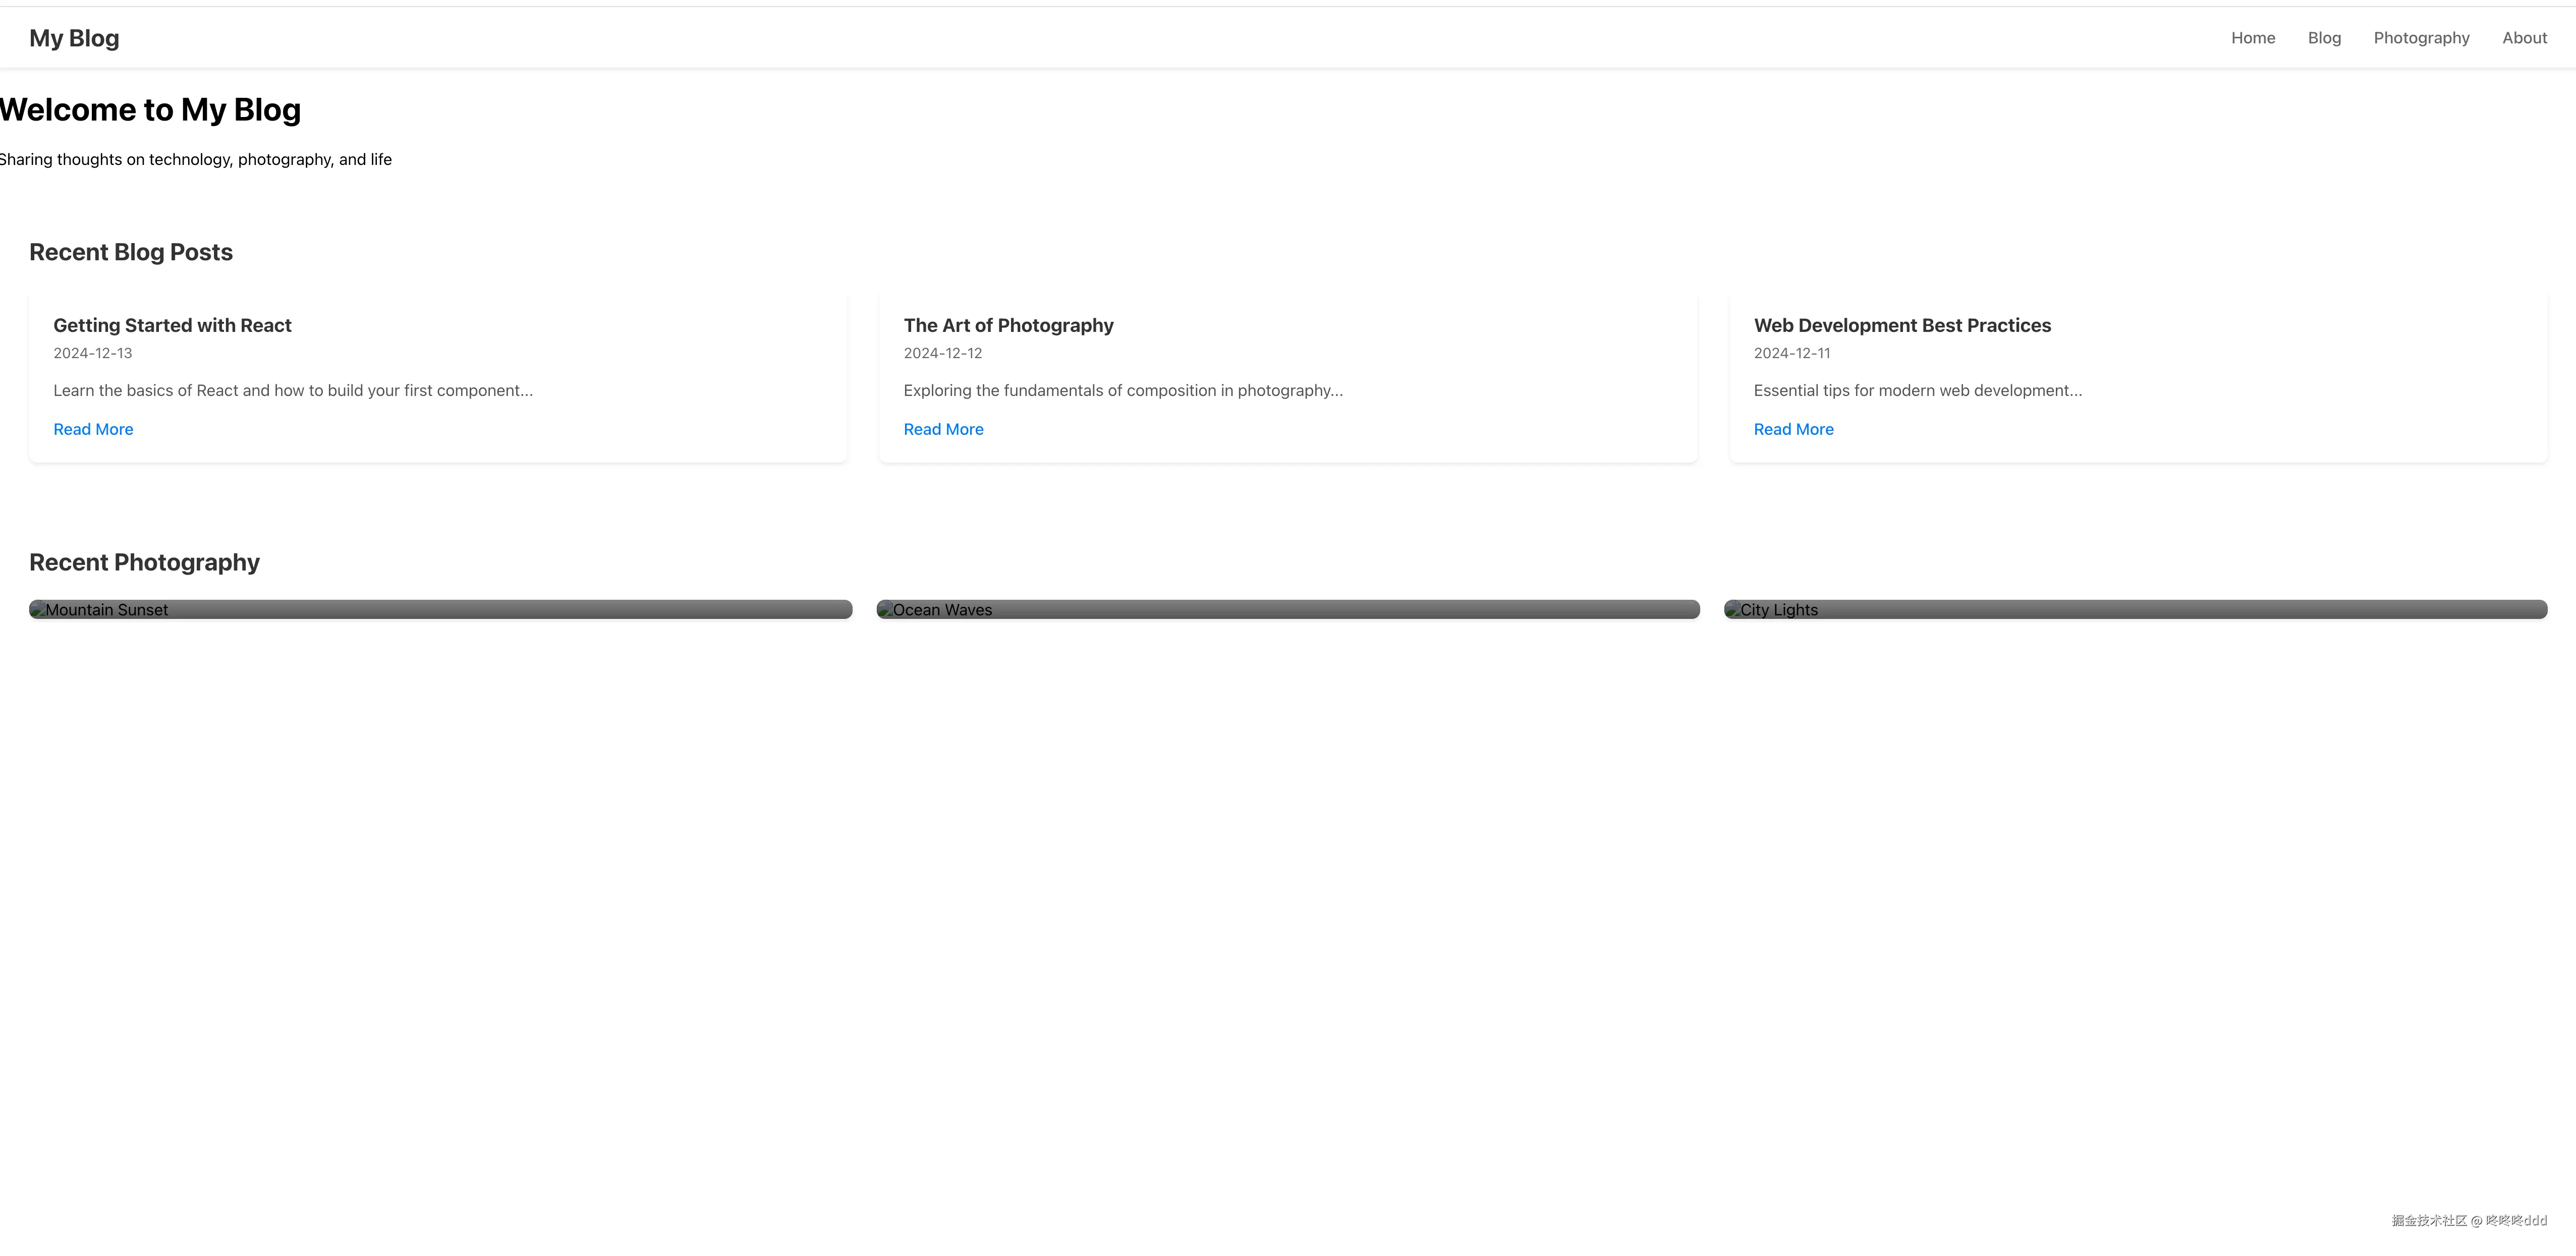Read More on Web Development Best Practices
This screenshot has width=2576, height=1256.
coord(1793,429)
